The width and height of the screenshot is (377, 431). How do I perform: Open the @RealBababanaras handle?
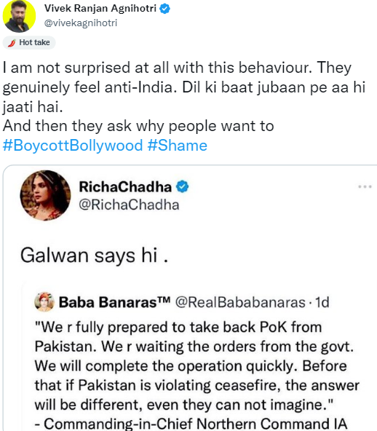click(x=240, y=302)
